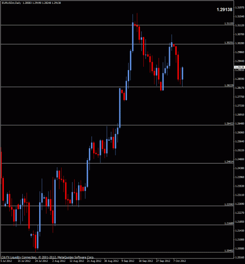Click the 27 Sep 2012 date label
This screenshot has height=264, width=245.
(x=163, y=261)
